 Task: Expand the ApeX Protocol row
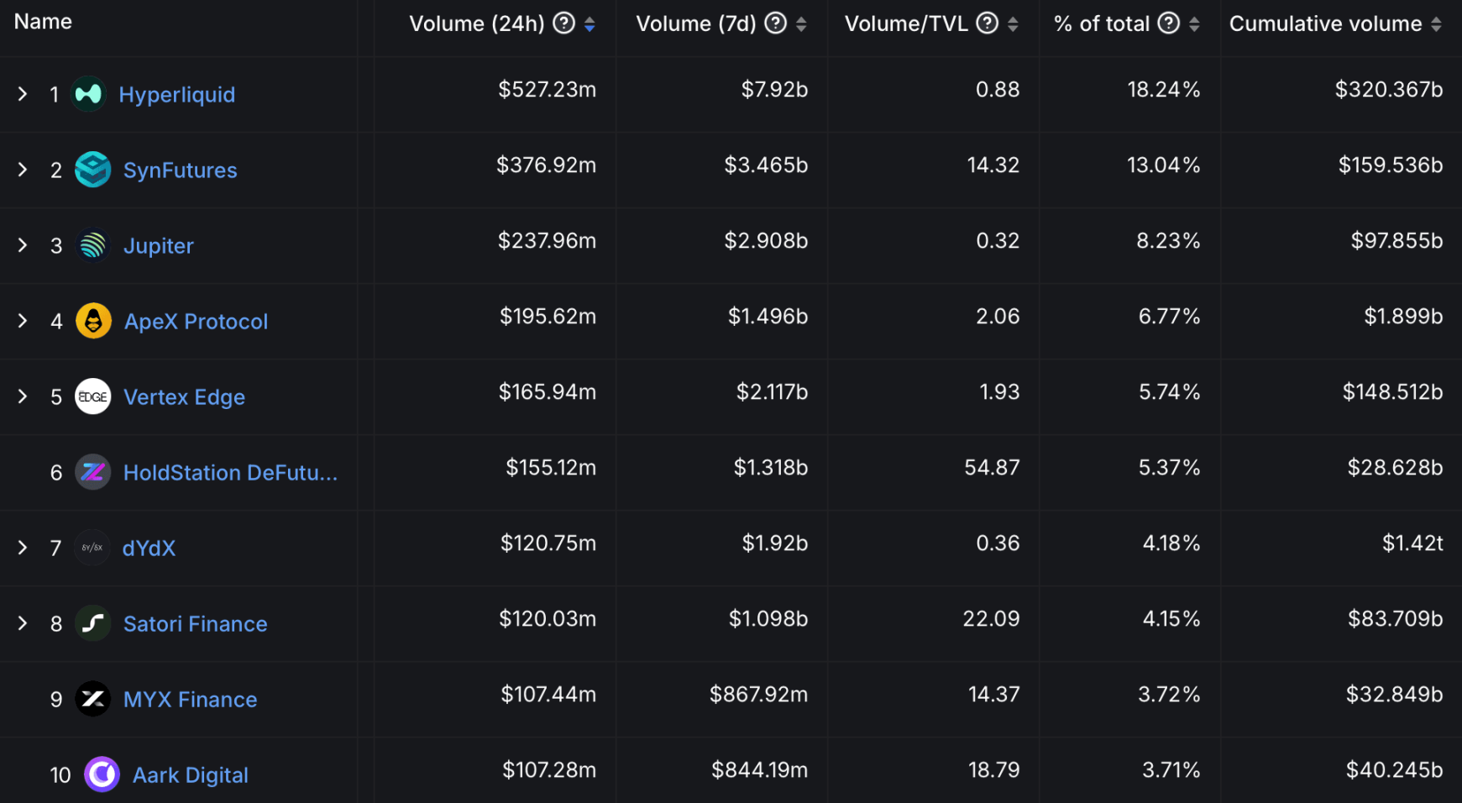click(x=23, y=321)
